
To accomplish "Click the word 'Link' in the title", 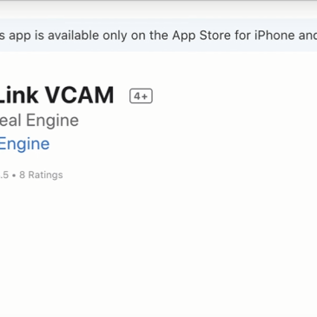I will click(x=19, y=95).
